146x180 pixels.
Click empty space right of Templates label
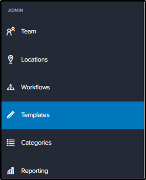tap(96, 115)
